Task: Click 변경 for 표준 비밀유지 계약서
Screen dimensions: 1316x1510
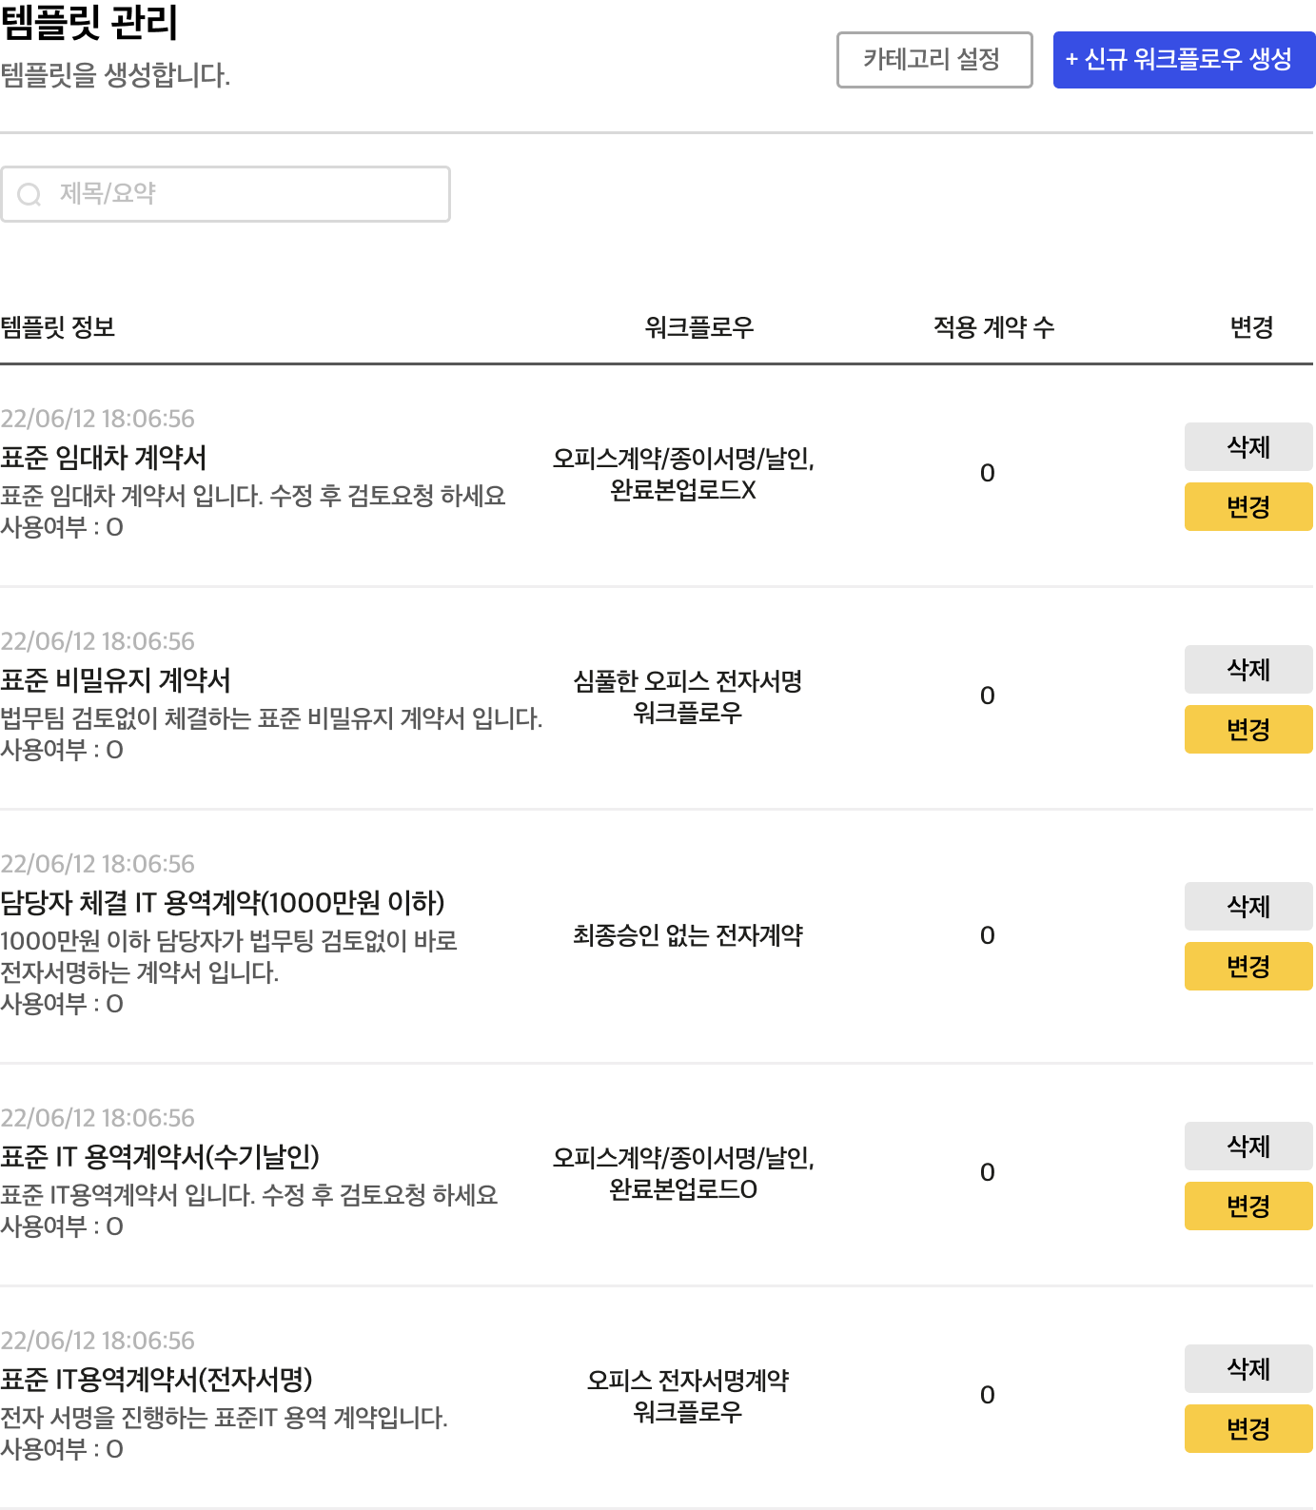Action: click(x=1248, y=729)
